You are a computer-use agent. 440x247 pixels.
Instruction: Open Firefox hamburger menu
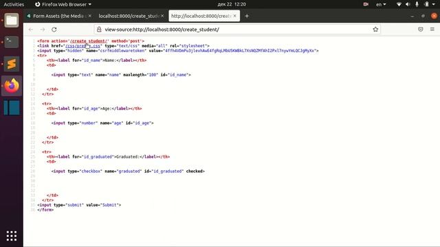432,30
